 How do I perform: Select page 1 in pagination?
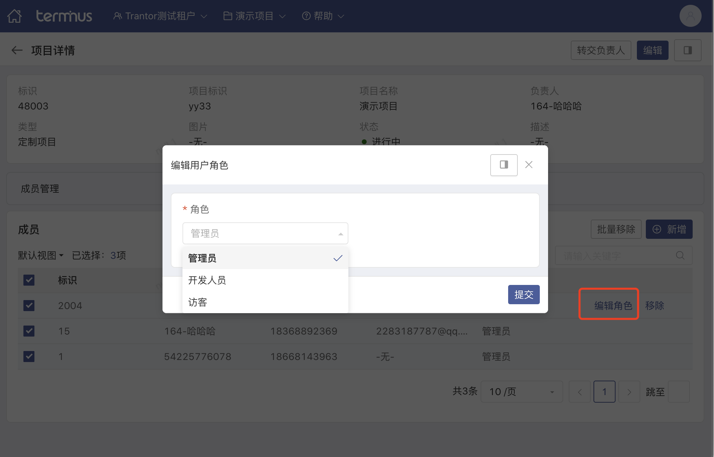604,392
